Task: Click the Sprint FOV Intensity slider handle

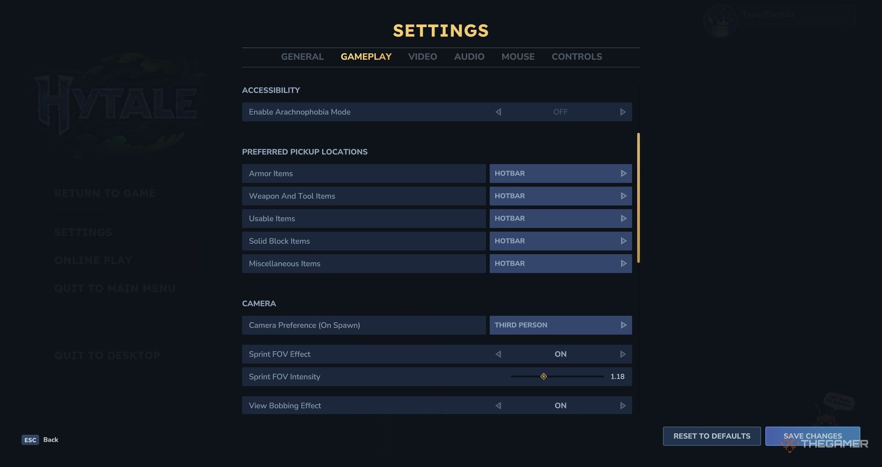Action: [543, 377]
